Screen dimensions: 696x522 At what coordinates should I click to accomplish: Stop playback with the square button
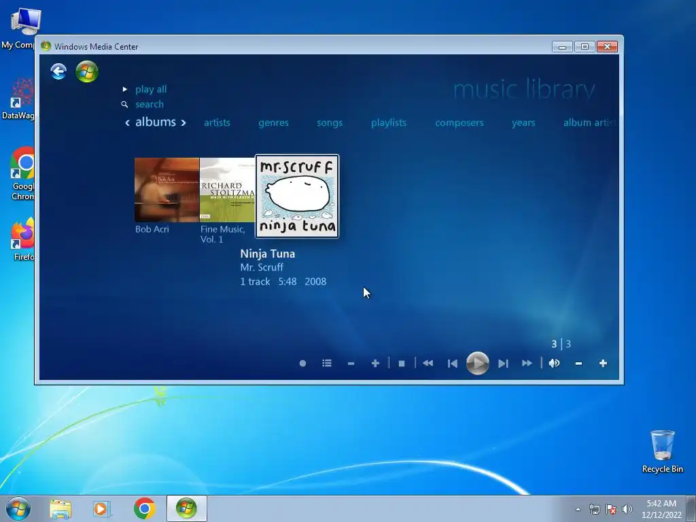(x=402, y=364)
